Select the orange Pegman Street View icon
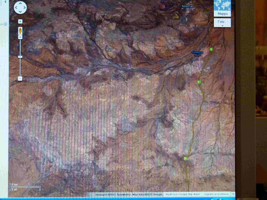 20,31
